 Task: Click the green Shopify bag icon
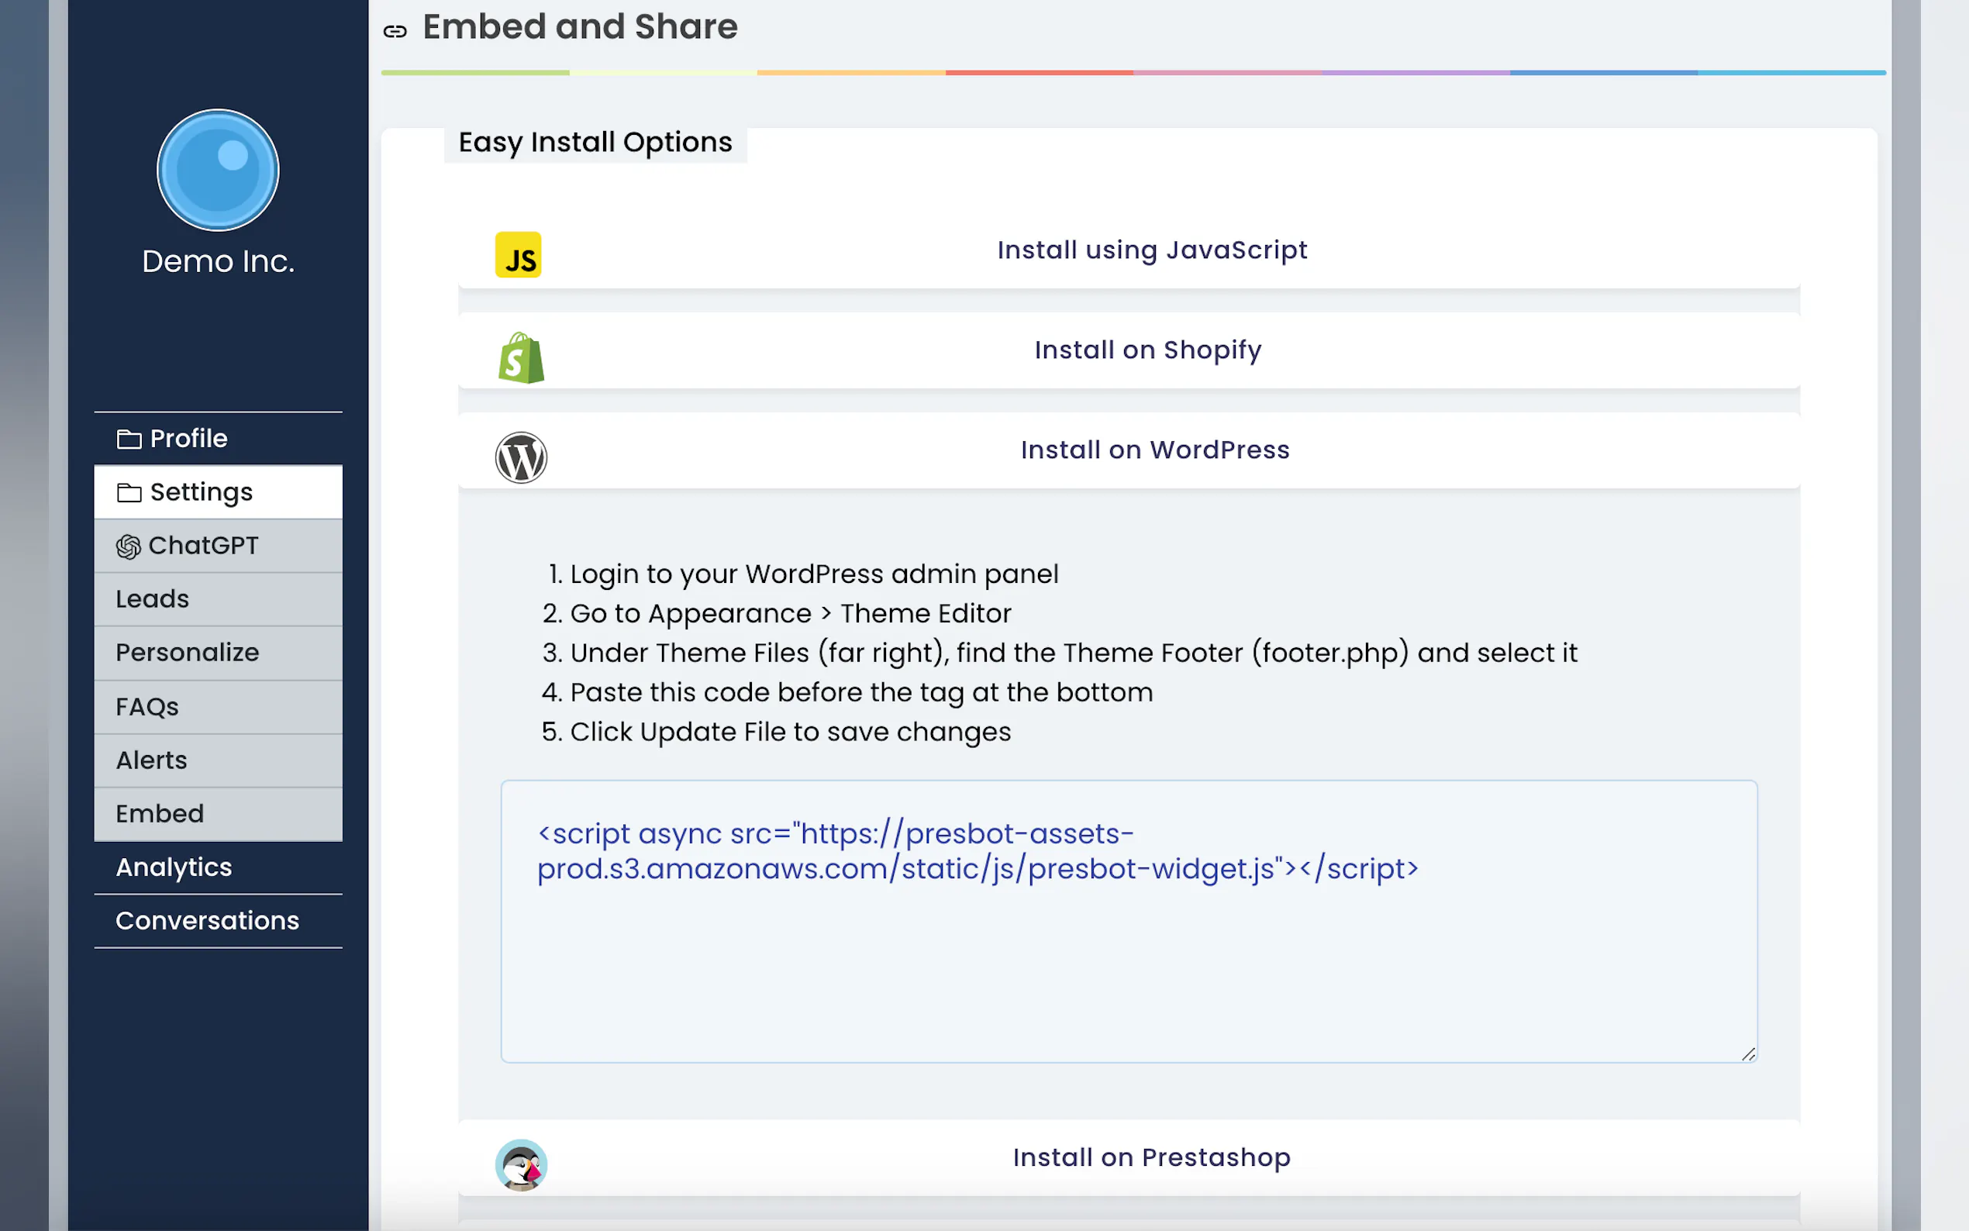click(x=521, y=358)
